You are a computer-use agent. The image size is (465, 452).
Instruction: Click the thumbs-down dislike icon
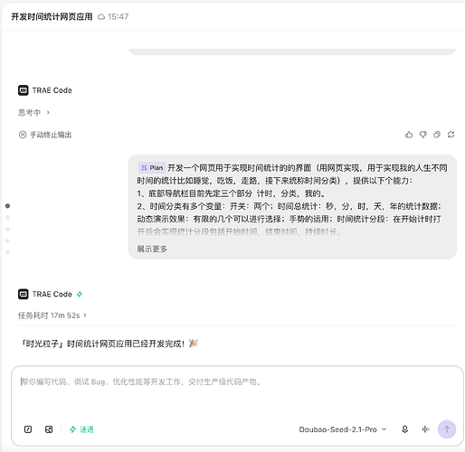423,135
